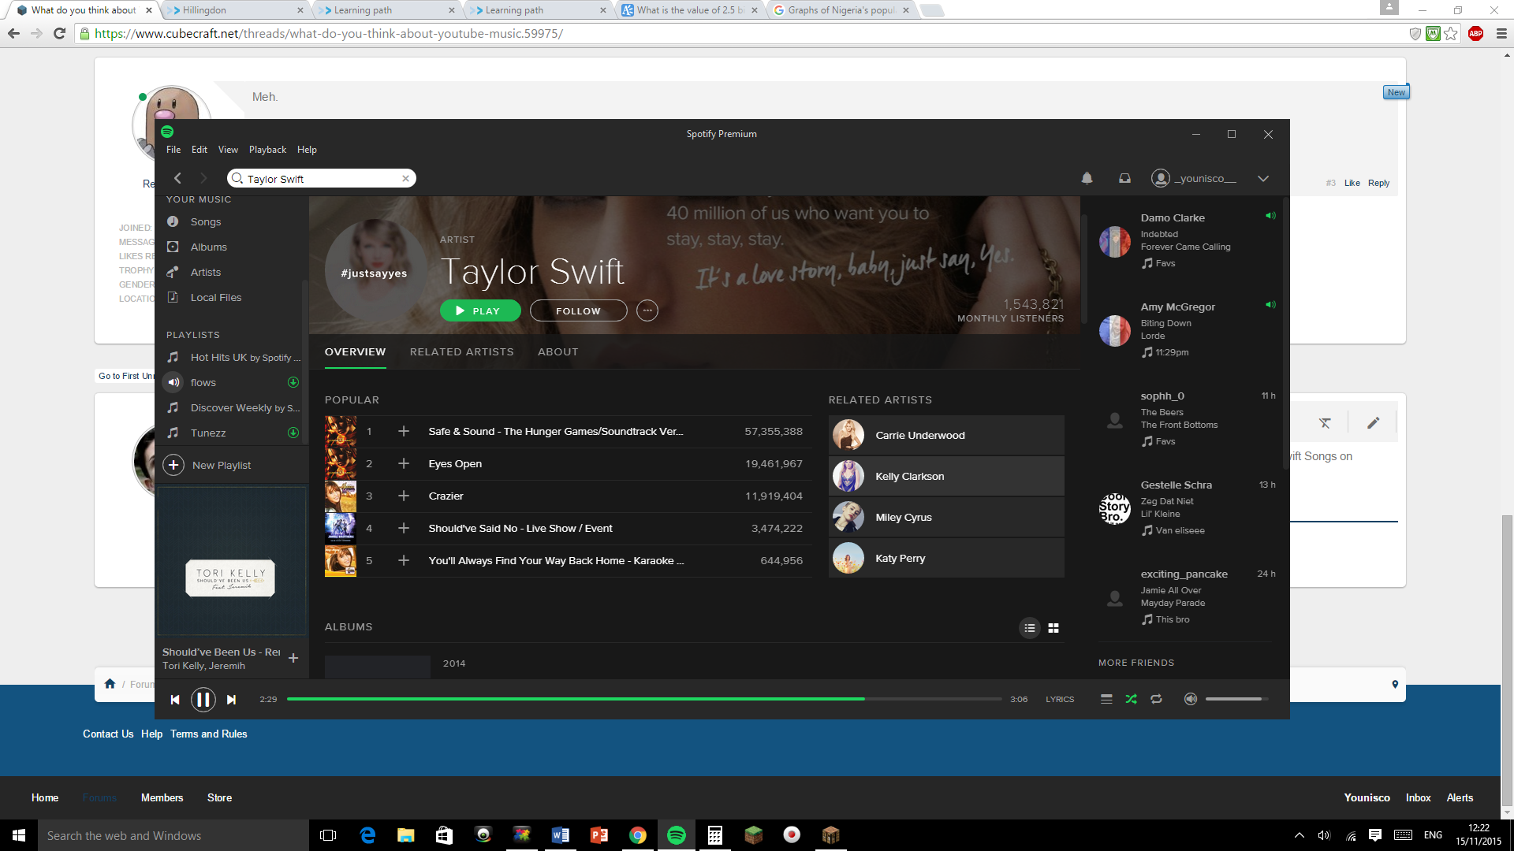Open related artist Carrie Underwood
Screen dimensions: 1514x851
[946, 435]
